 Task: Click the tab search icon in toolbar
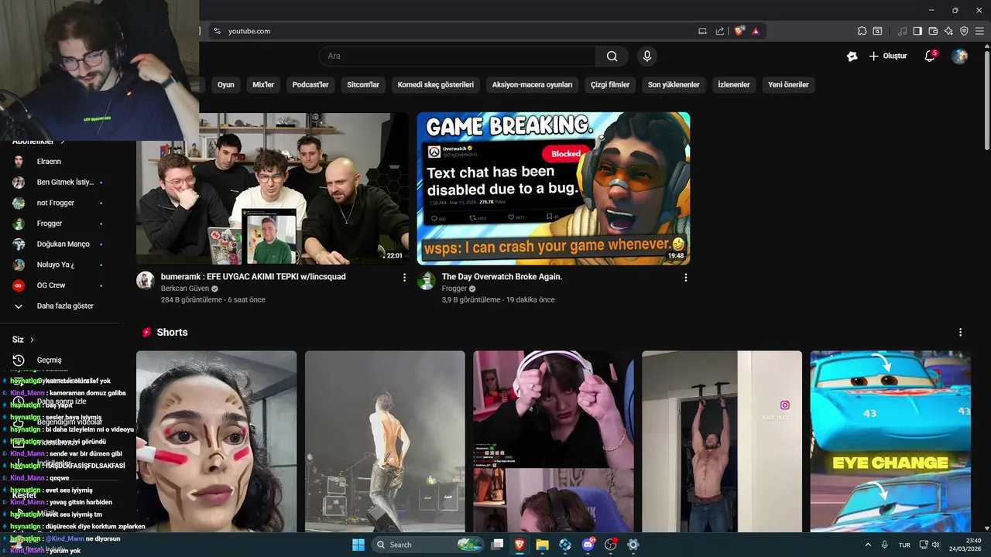pyautogui.click(x=877, y=31)
